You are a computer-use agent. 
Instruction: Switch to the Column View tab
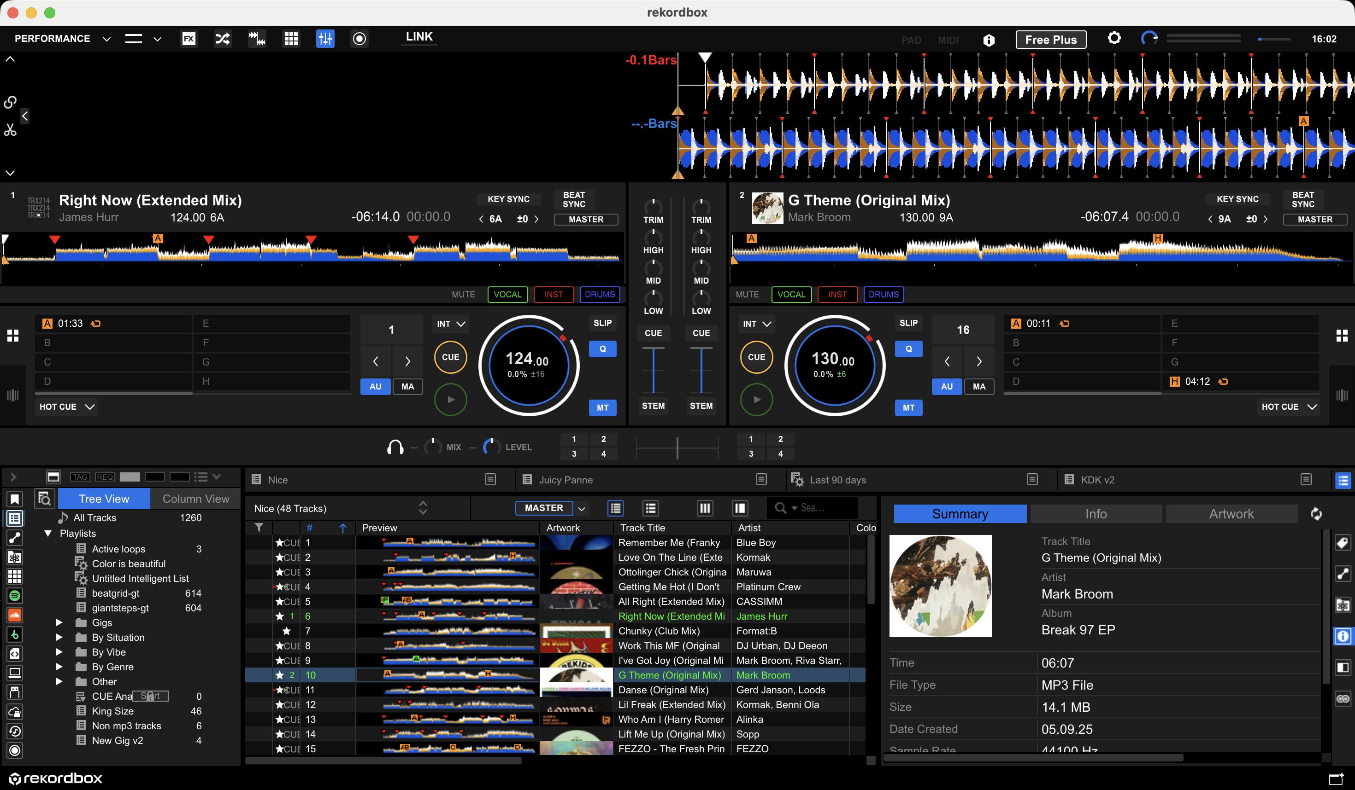[196, 499]
